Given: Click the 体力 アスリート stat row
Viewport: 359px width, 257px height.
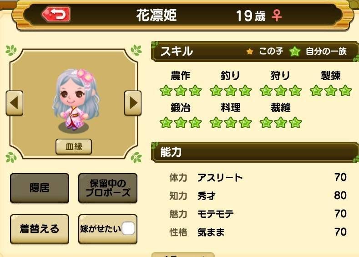Looking at the screenshot, I should coord(258,177).
